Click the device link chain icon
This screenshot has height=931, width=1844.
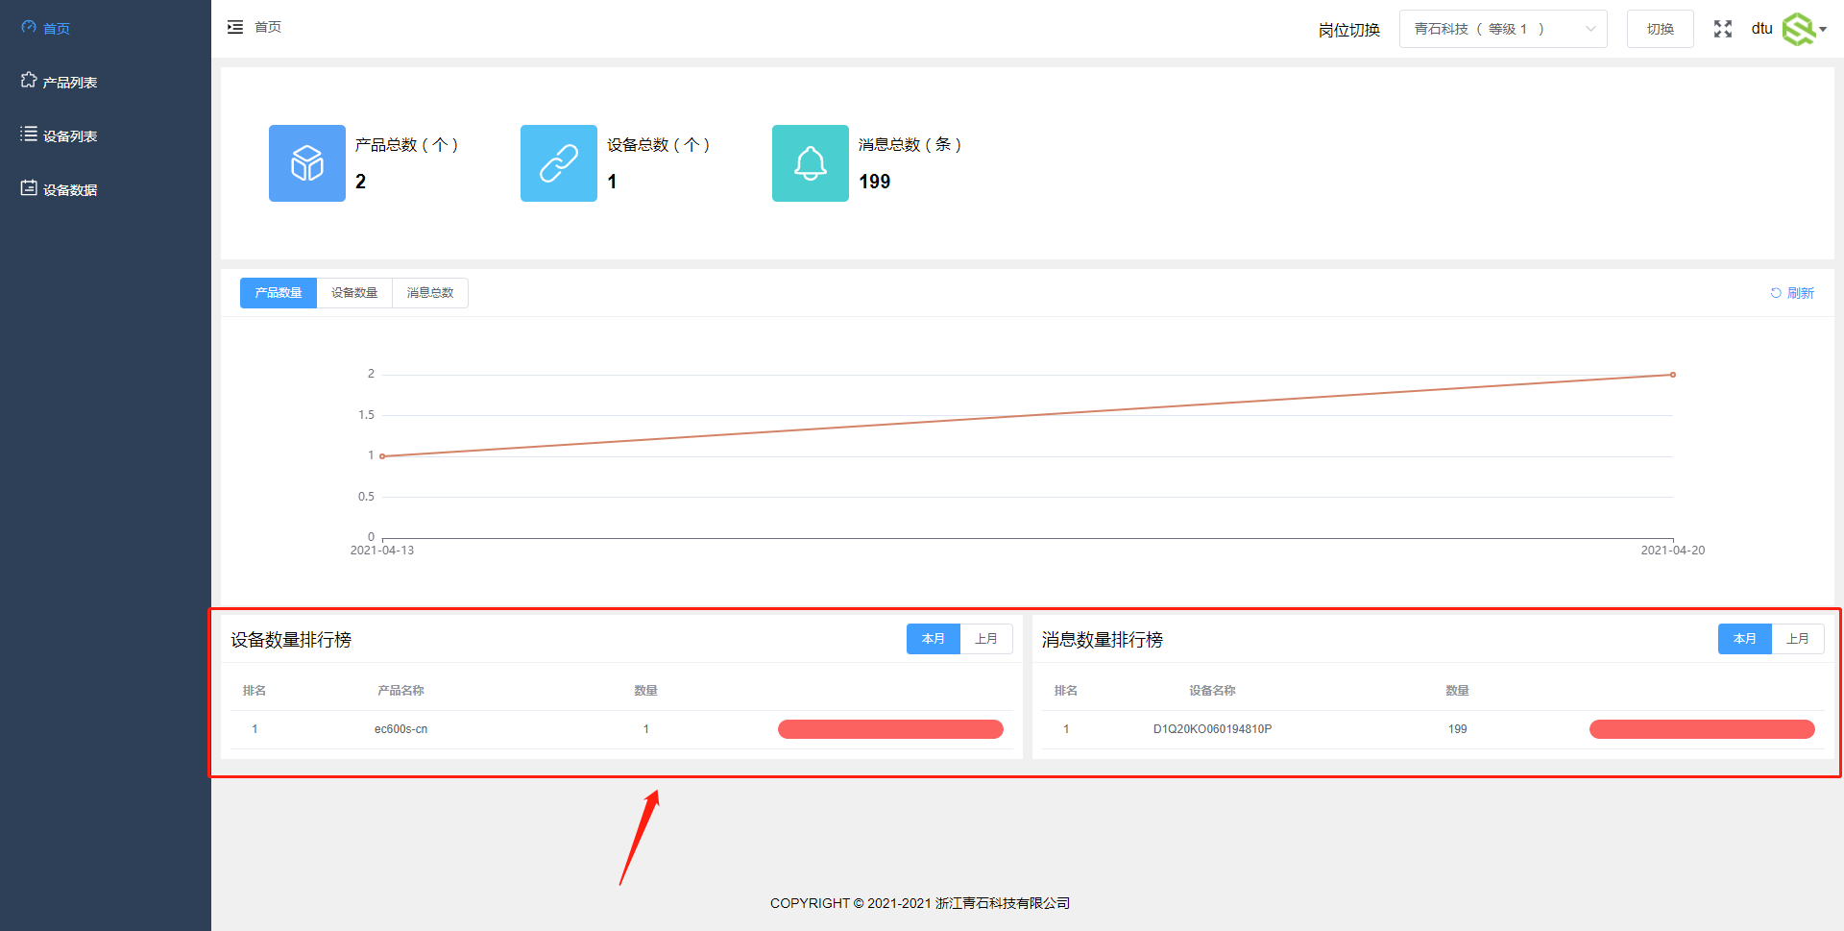coord(559,163)
